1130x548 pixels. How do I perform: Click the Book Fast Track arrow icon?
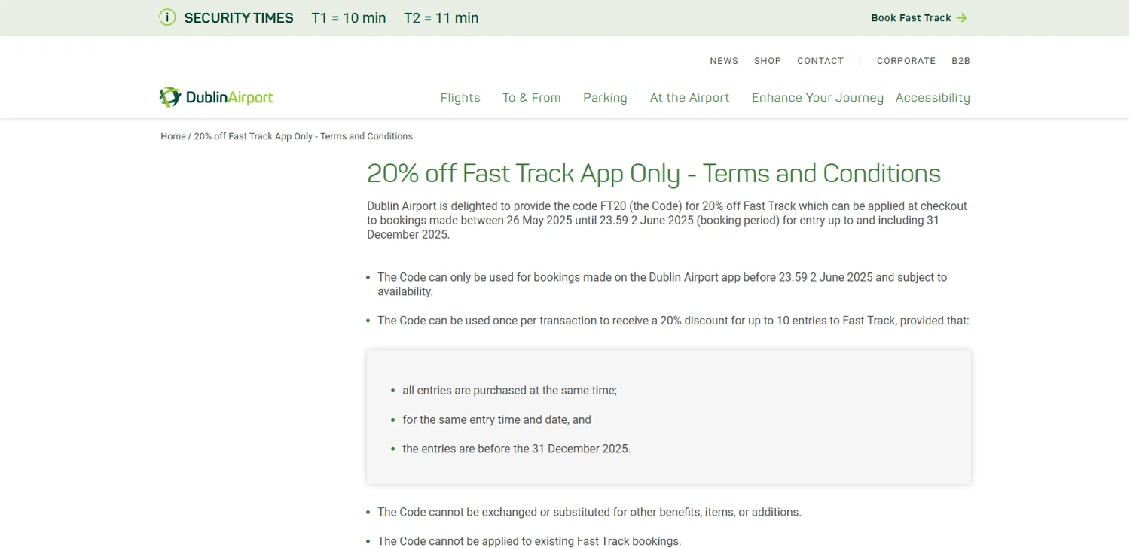point(961,18)
